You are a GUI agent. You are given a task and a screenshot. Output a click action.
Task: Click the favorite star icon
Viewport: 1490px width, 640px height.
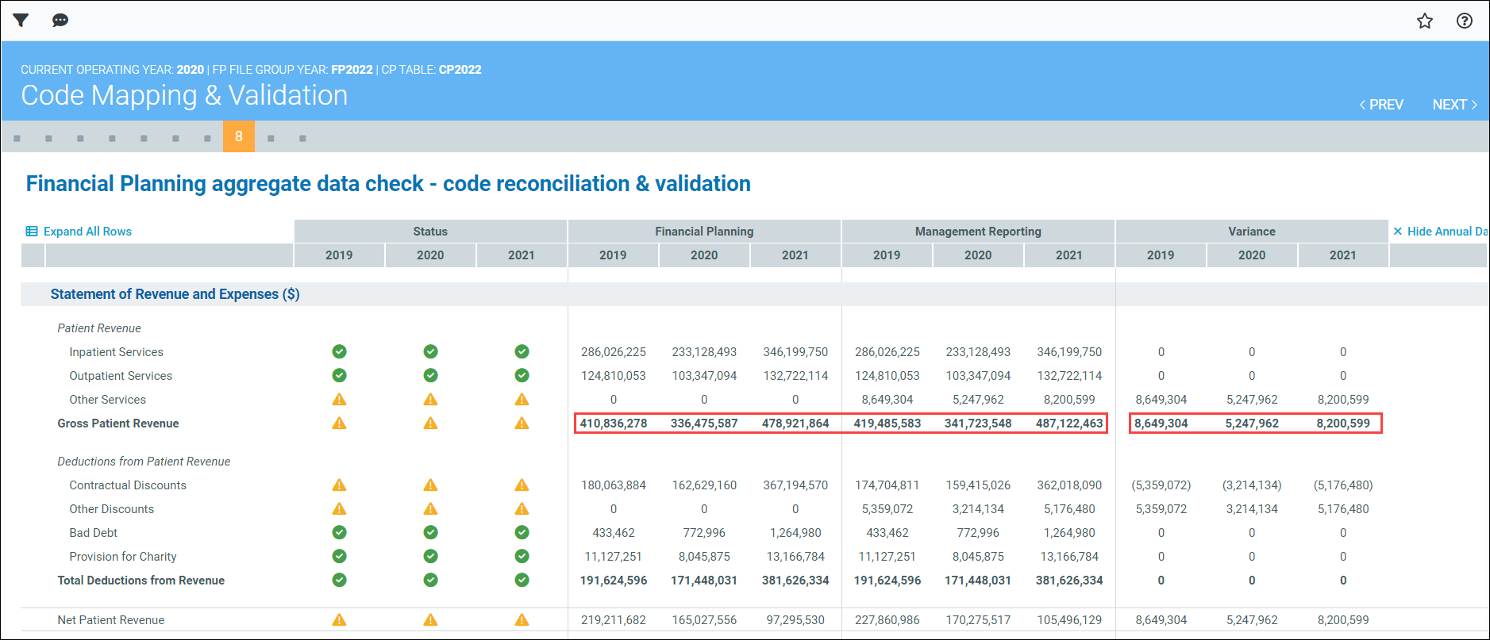coord(1425,21)
